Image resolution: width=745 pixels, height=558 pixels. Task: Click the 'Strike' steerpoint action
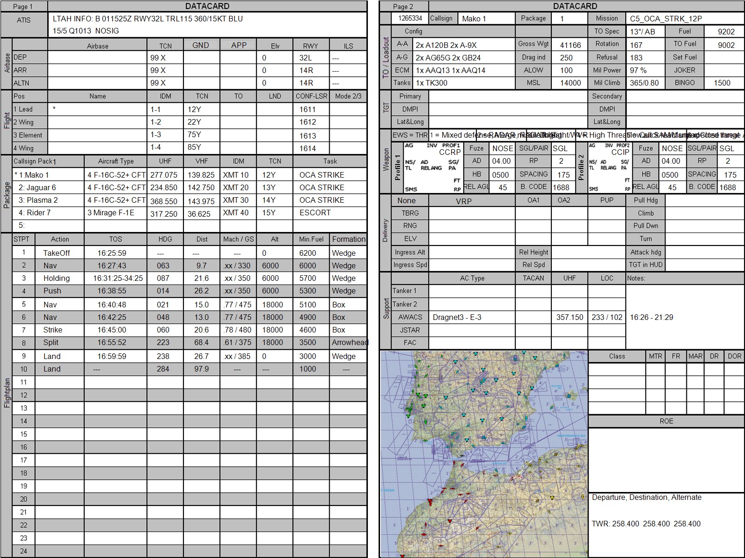pyautogui.click(x=53, y=330)
